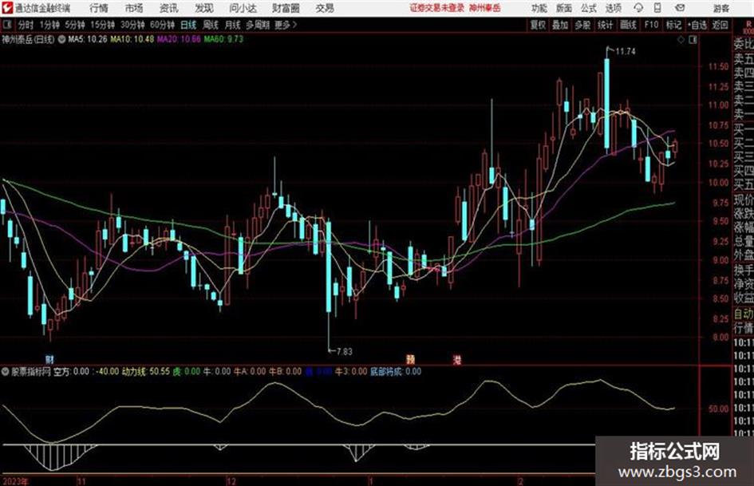Expand the main chart indicator dropdown arrow
This screenshot has height=486, width=754.
coord(61,39)
